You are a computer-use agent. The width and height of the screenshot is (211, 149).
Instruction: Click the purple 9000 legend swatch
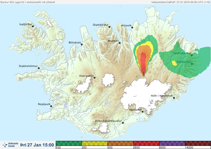point(172,143)
